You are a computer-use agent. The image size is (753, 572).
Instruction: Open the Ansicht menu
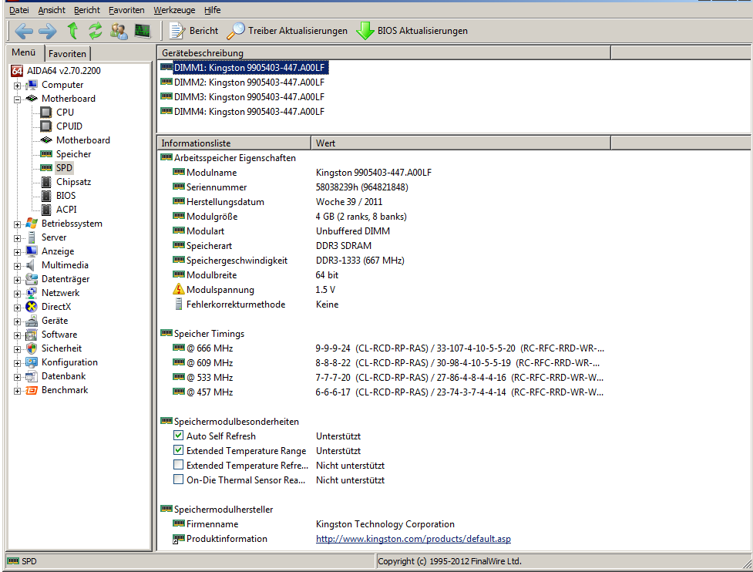point(52,10)
